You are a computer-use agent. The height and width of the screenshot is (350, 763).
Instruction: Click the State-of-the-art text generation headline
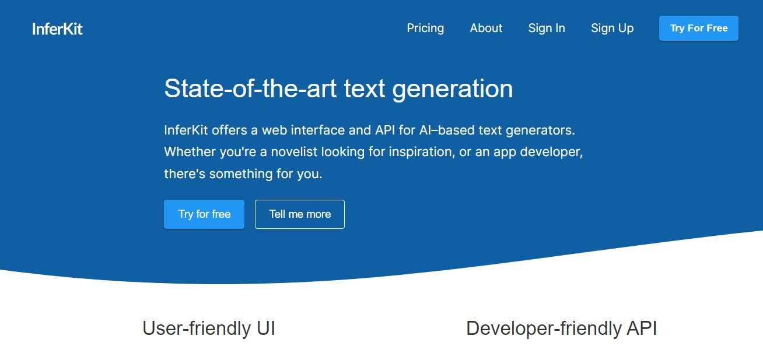[x=338, y=89]
